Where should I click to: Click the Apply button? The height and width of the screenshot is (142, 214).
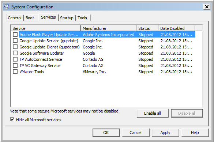pyautogui.click(x=165, y=133)
